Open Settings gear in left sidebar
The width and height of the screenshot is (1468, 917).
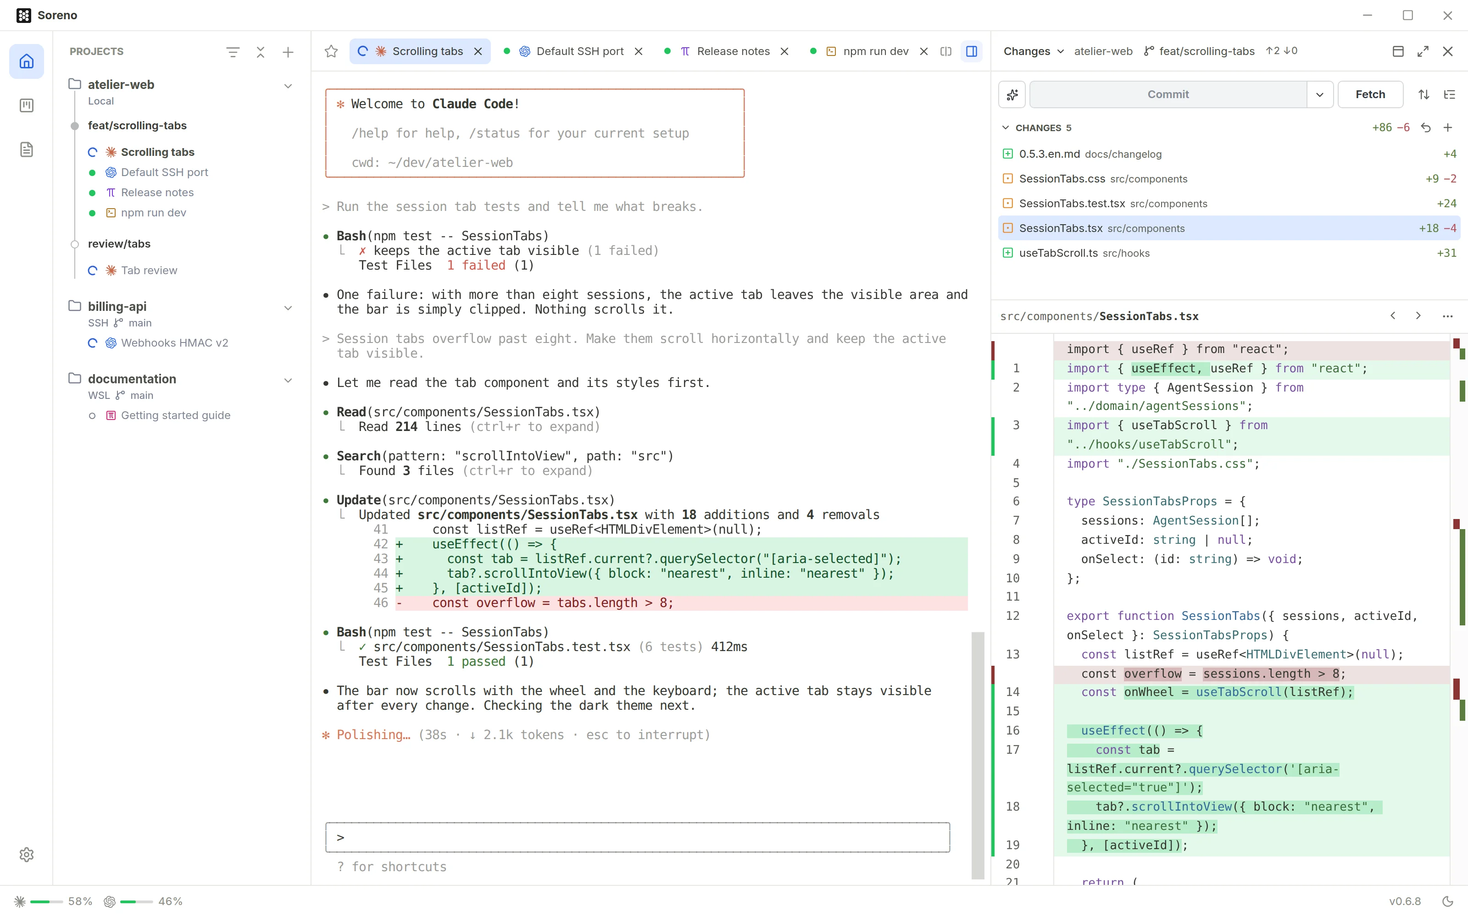[x=26, y=855]
